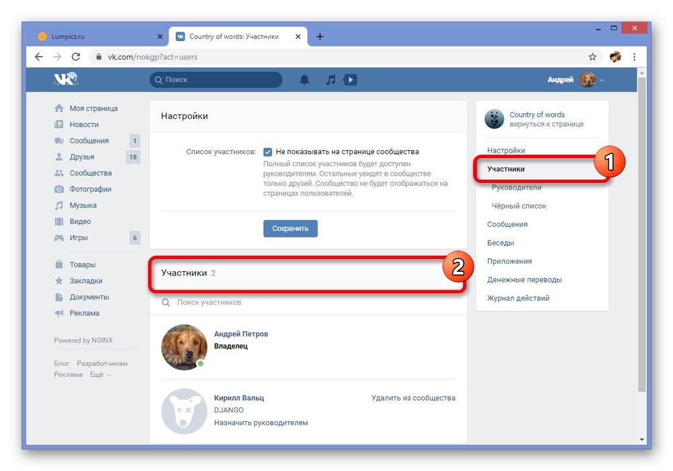This screenshot has width=673, height=471.
Task: Open Приложения in community menu
Action: point(509,261)
